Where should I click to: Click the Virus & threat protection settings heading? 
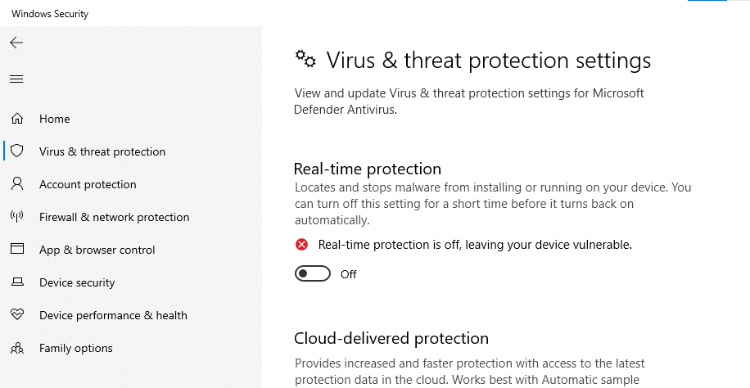pos(488,61)
